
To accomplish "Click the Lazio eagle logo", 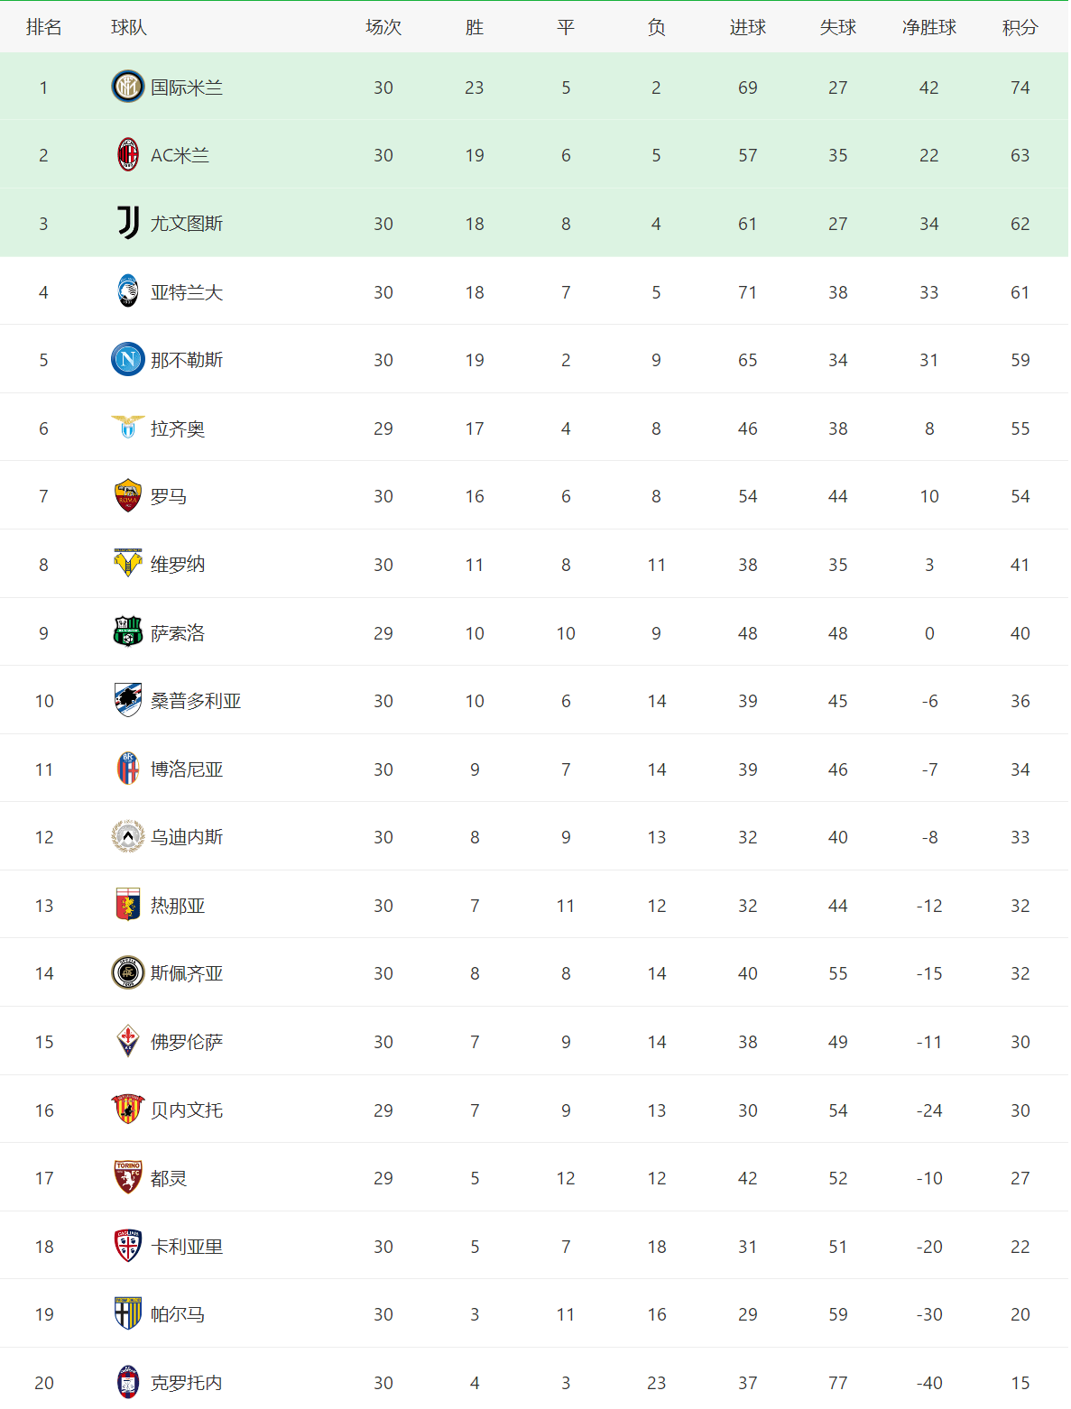I will pyautogui.click(x=128, y=427).
